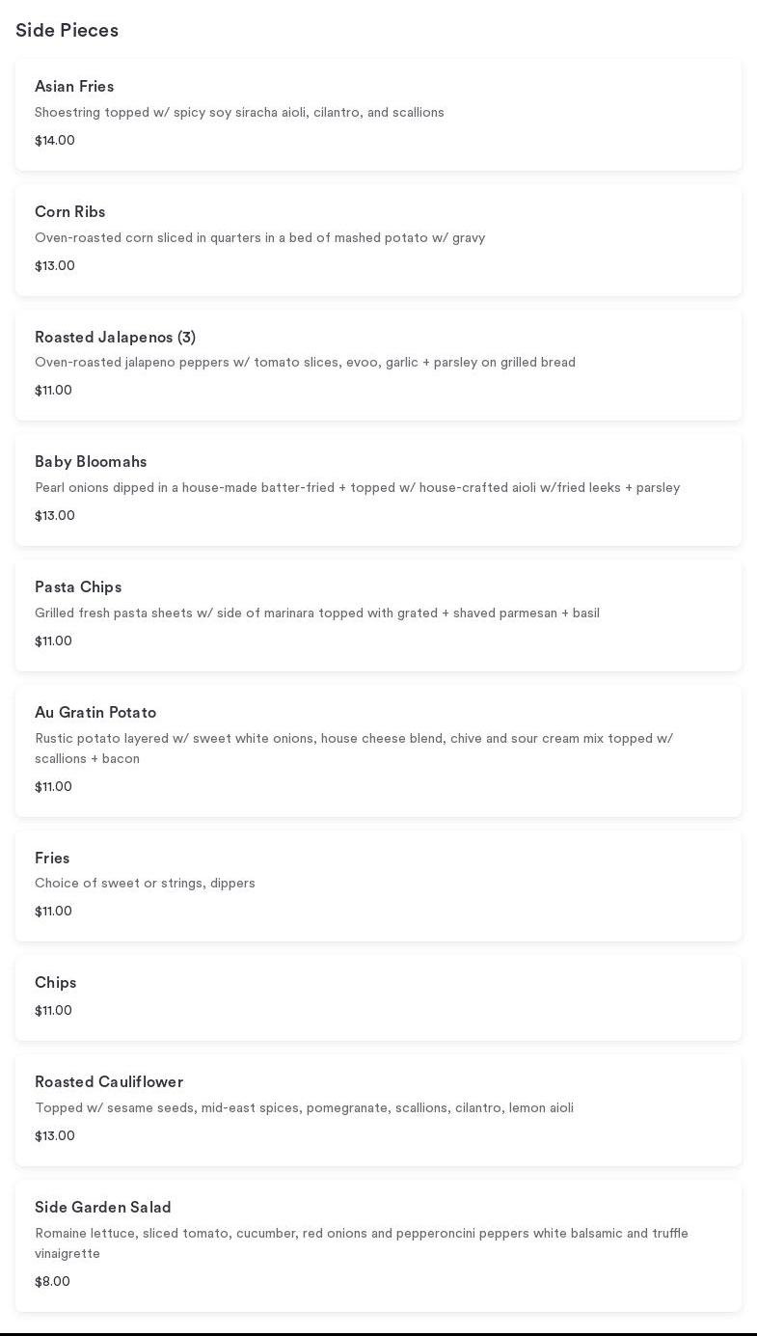Click the Corn Ribs mashed potato description
757x1336 pixels.
tap(259, 238)
